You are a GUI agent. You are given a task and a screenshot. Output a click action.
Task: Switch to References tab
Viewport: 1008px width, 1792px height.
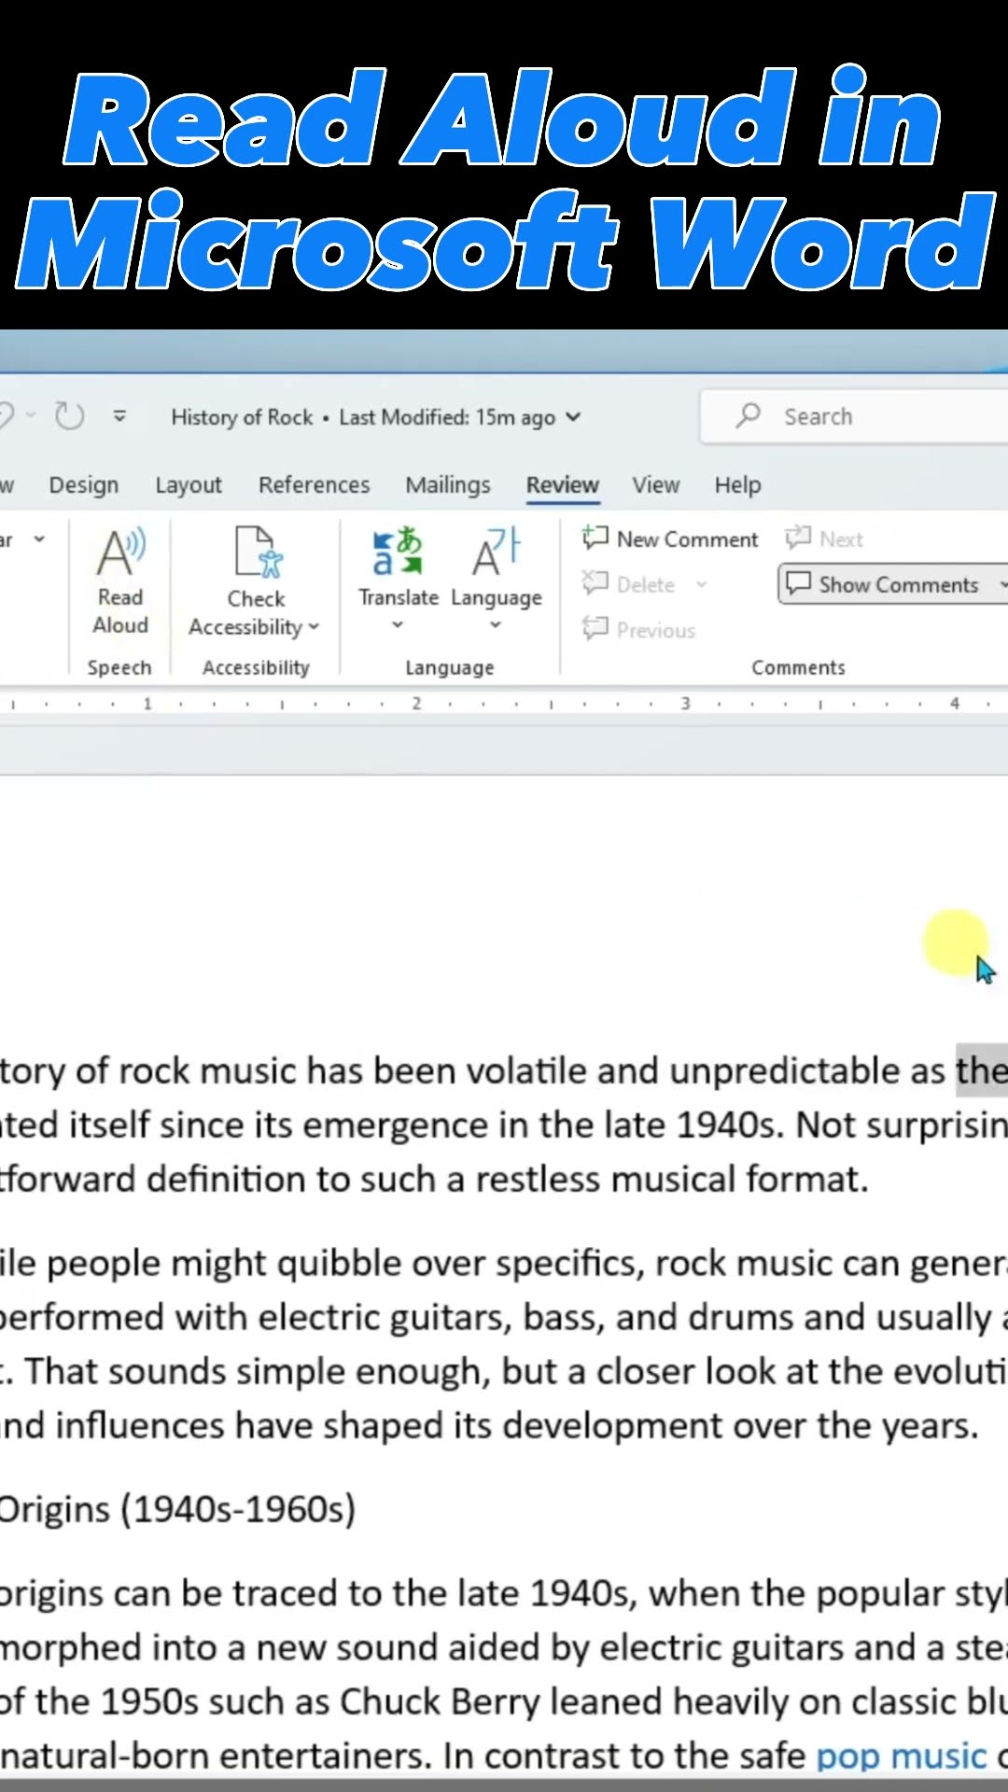(x=315, y=485)
